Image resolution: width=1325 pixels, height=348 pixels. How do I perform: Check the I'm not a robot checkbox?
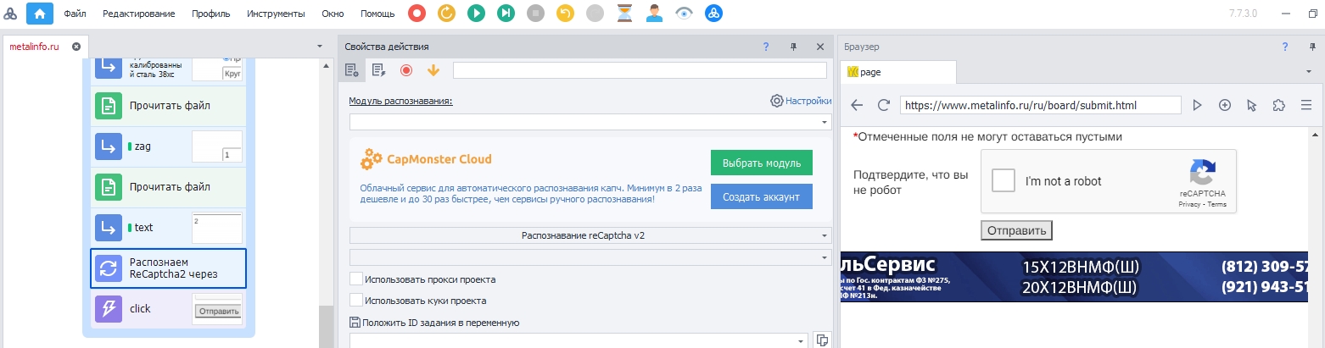1004,181
